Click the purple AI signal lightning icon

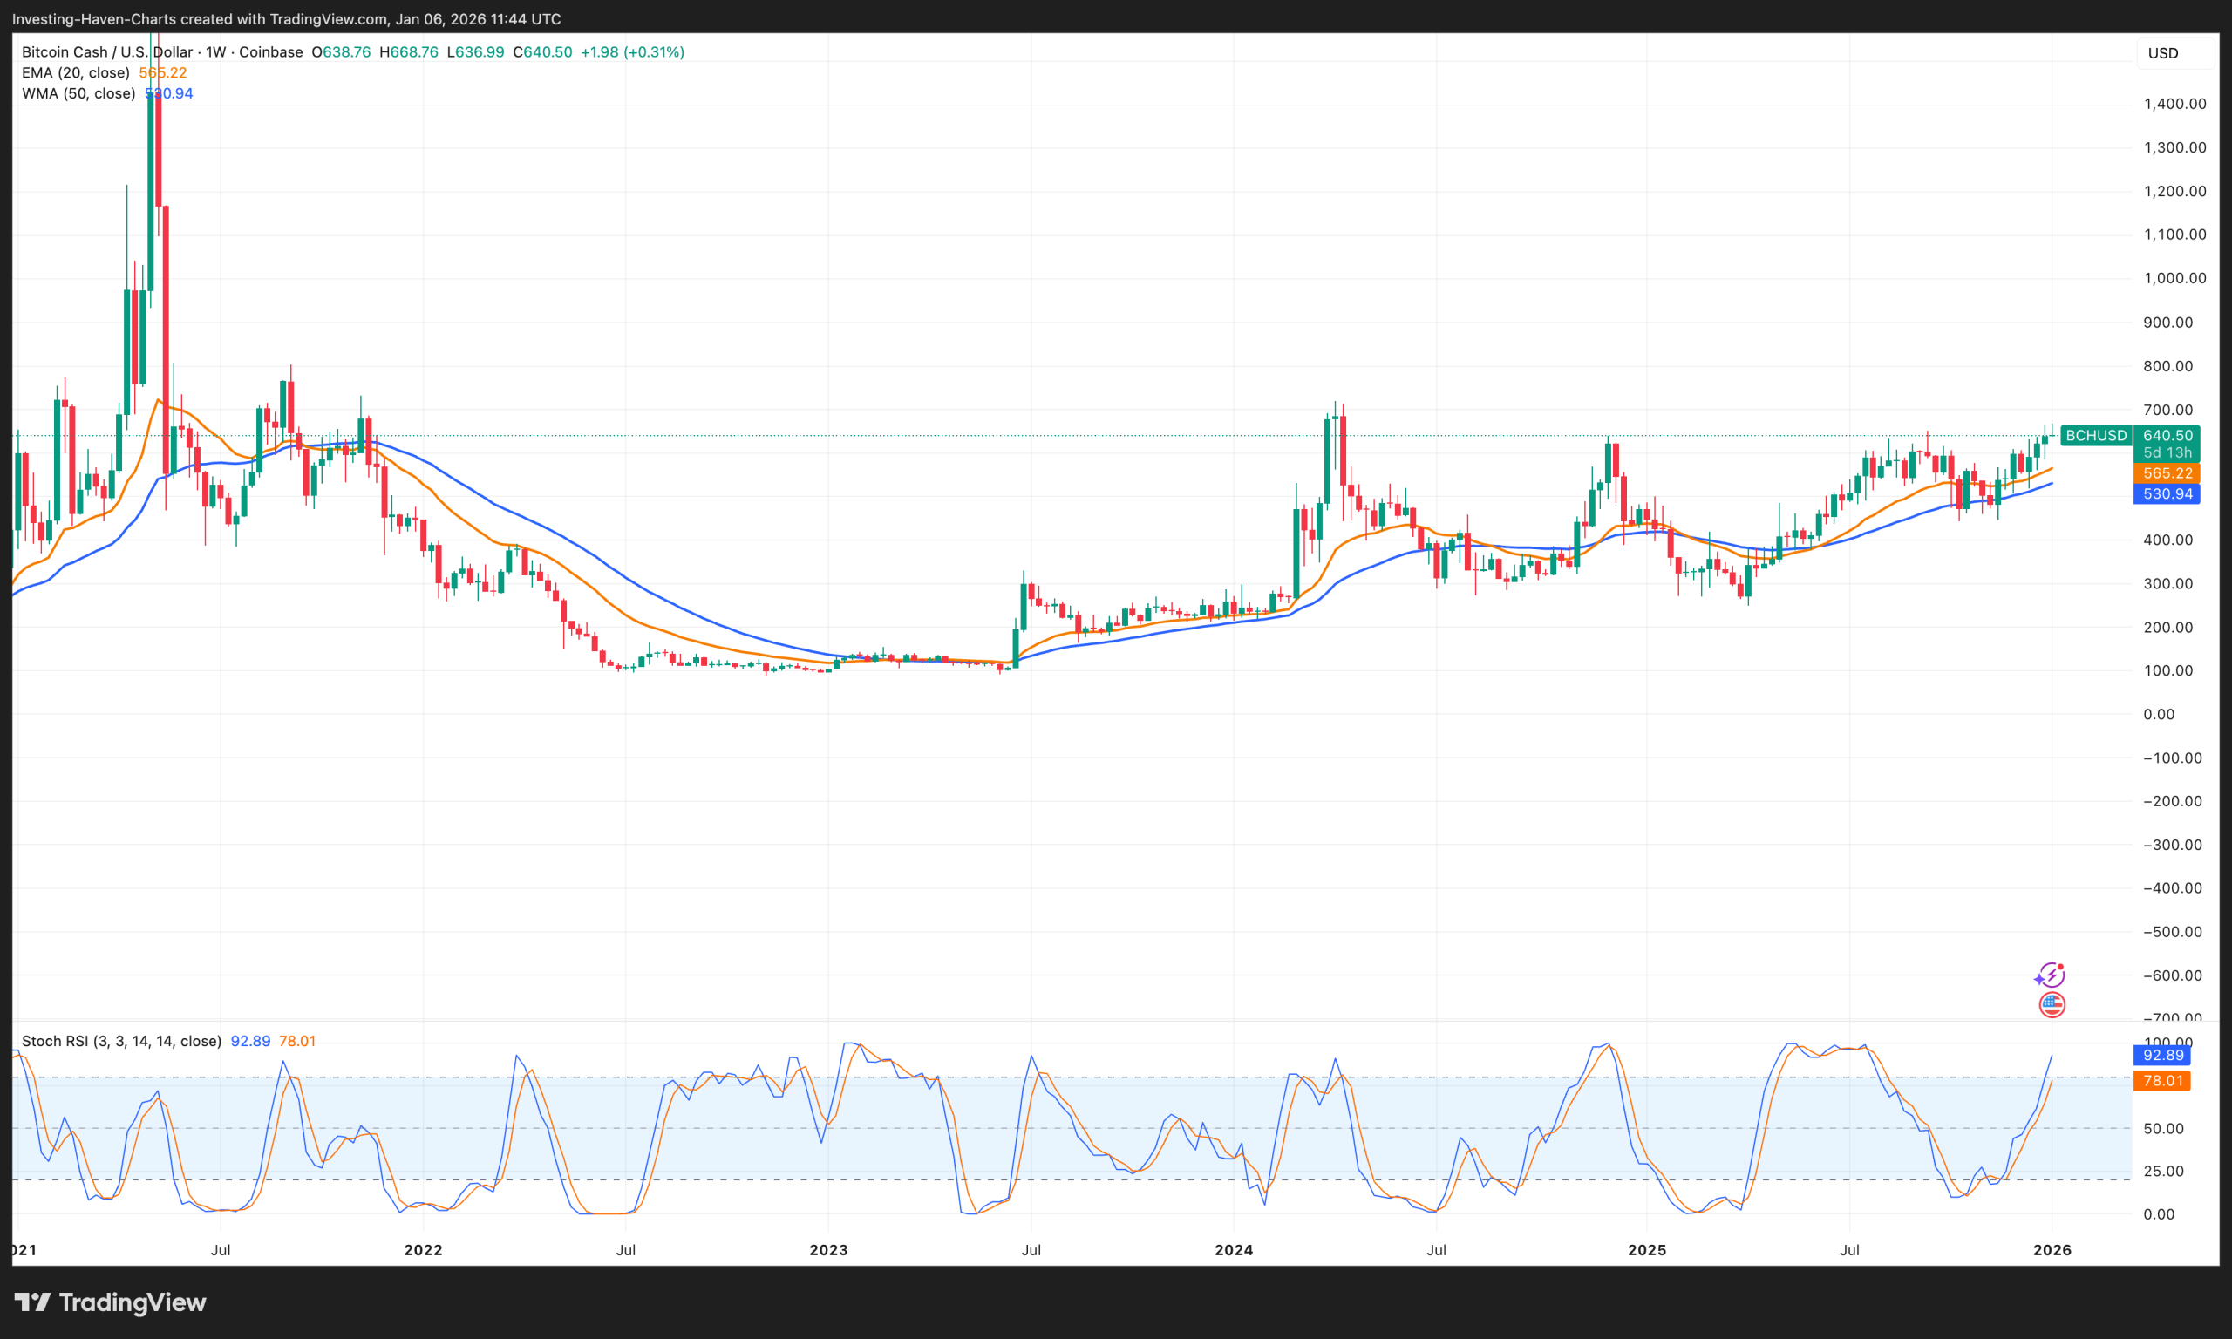(x=2052, y=975)
